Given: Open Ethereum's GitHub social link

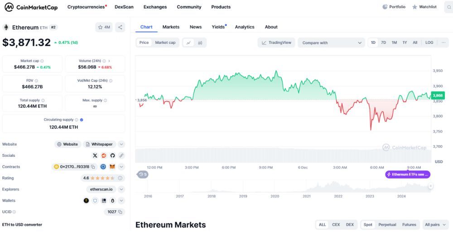Looking at the screenshot, I should 112,155.
